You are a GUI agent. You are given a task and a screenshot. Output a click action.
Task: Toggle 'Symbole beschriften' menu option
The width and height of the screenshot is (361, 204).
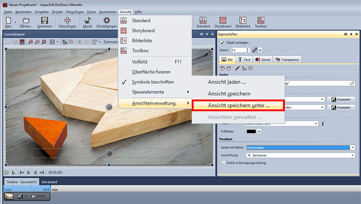[x=153, y=82]
